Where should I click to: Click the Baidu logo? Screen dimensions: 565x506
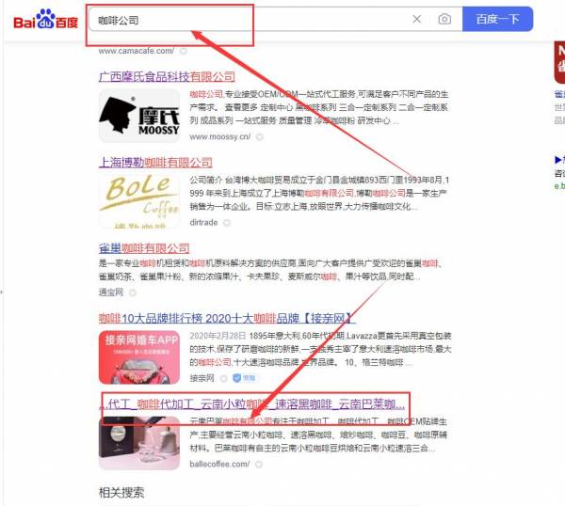point(46,19)
